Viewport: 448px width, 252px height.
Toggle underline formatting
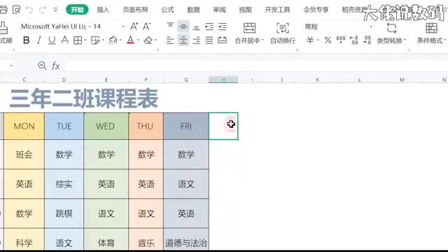(52, 41)
